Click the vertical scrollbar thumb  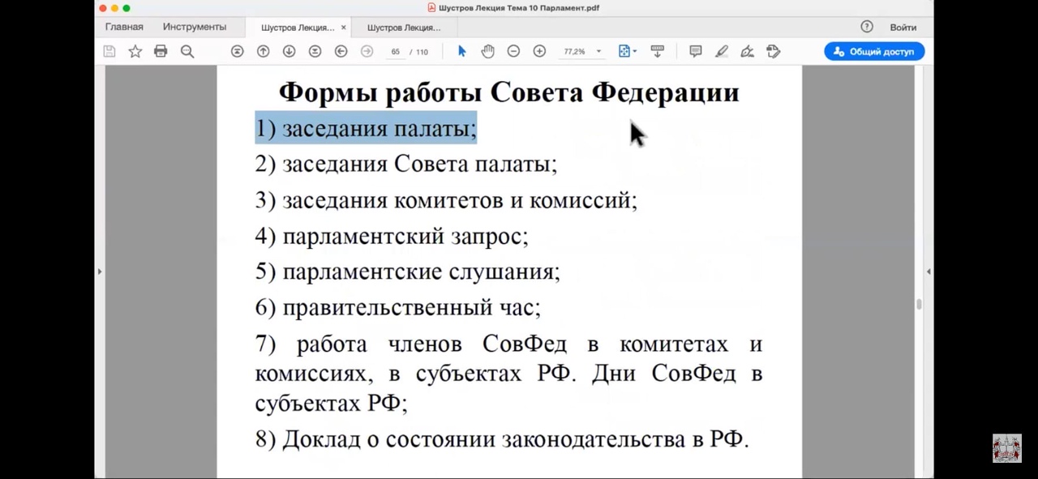pyautogui.click(x=919, y=305)
